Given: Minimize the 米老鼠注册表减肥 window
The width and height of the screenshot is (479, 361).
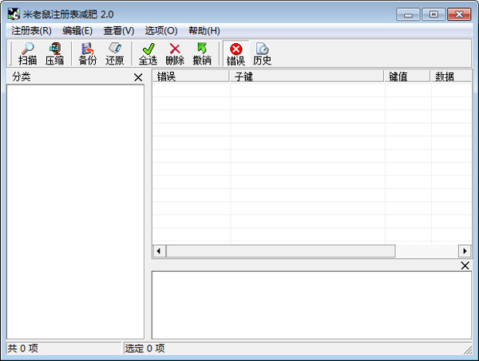Looking at the screenshot, I should [409, 14].
